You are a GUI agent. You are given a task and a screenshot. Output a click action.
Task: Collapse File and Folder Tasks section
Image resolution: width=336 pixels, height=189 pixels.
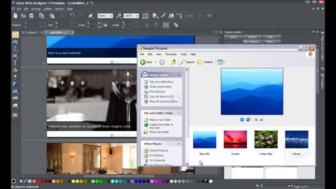pyautogui.click(x=178, y=113)
